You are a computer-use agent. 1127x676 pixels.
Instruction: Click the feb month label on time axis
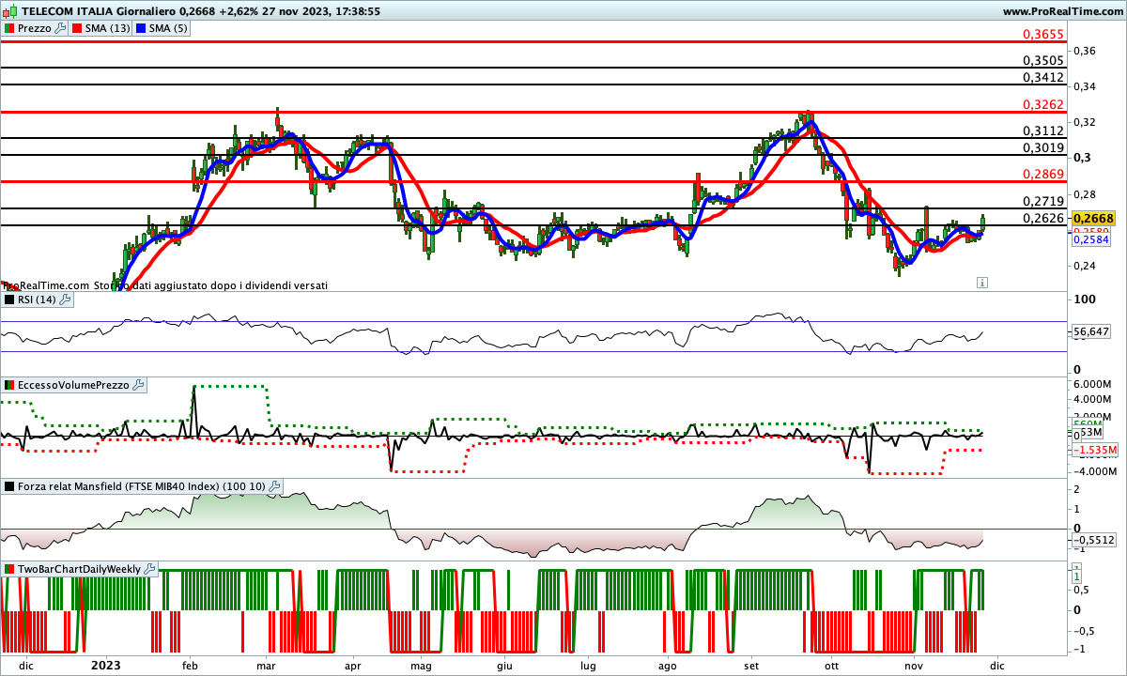190,665
